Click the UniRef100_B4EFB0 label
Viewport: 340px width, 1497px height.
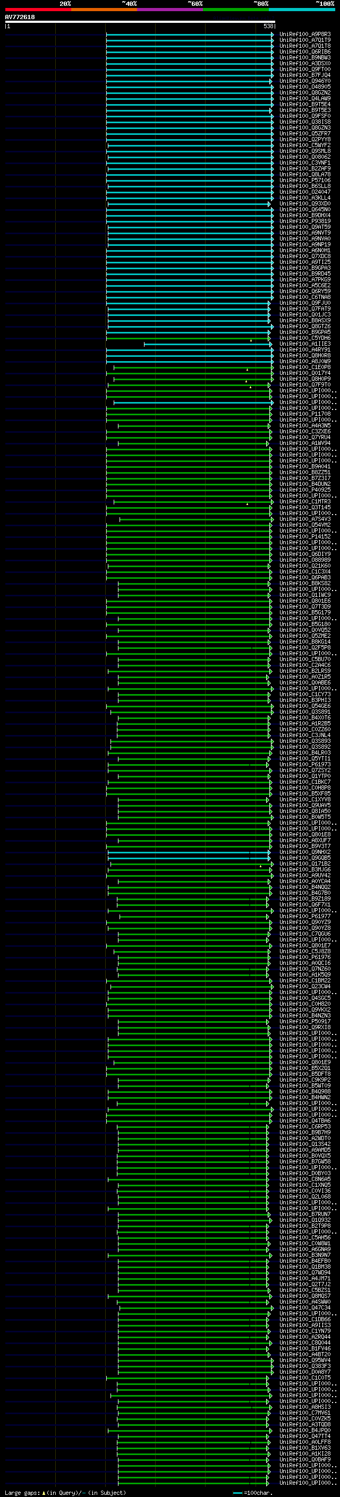click(305, 1261)
